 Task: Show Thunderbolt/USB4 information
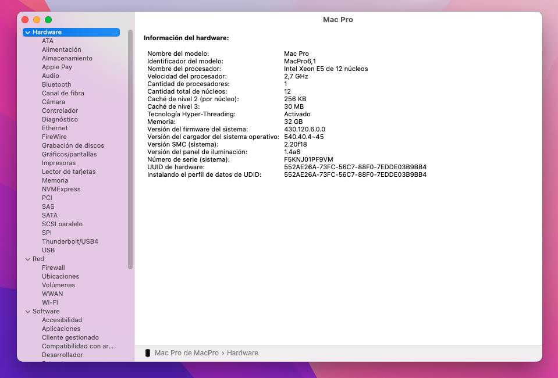(x=70, y=241)
